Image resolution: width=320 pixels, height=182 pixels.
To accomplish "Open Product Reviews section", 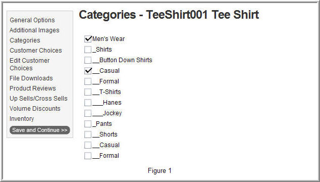I will (x=33, y=88).
